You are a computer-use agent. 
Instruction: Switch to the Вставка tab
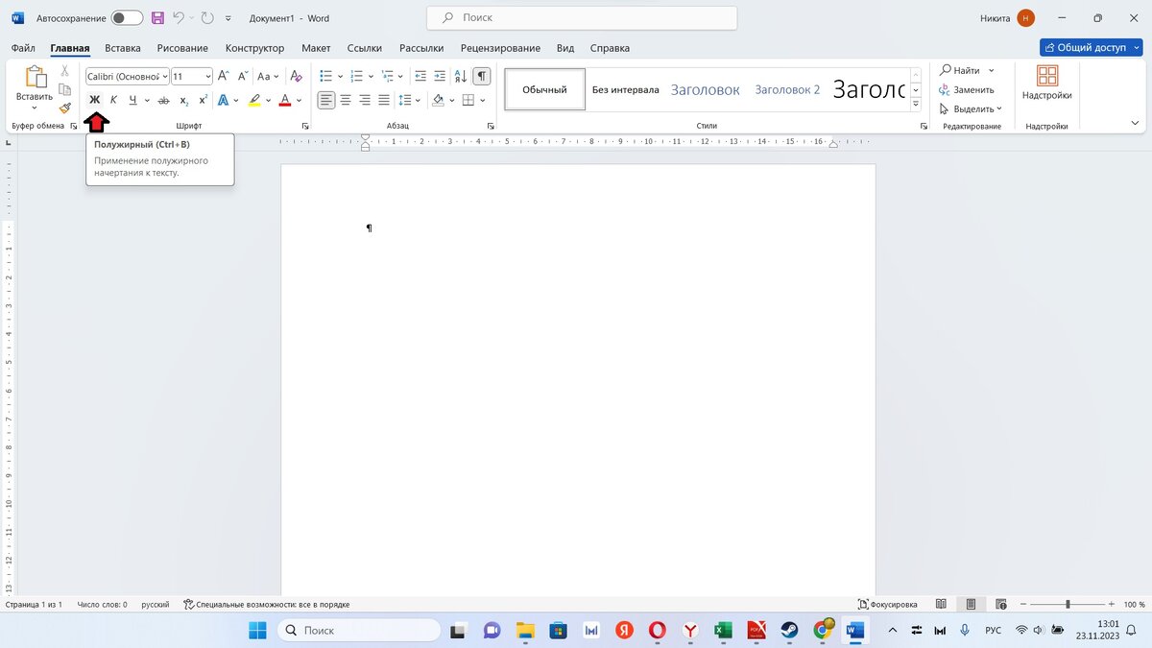(123, 48)
